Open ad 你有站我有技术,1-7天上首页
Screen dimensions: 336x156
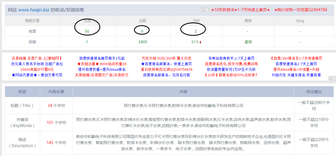tap(231, 58)
